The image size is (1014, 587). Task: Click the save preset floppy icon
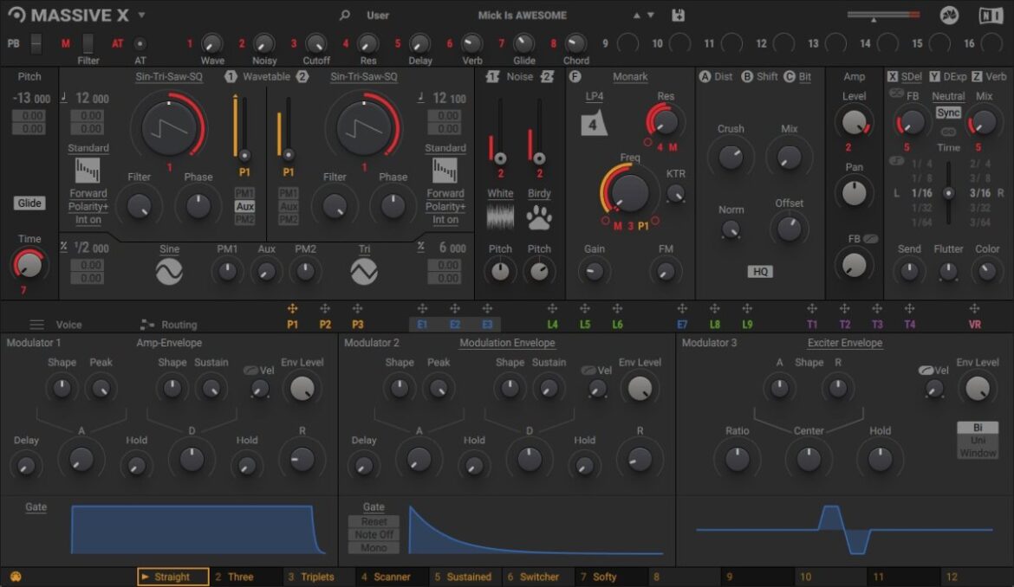click(x=678, y=16)
